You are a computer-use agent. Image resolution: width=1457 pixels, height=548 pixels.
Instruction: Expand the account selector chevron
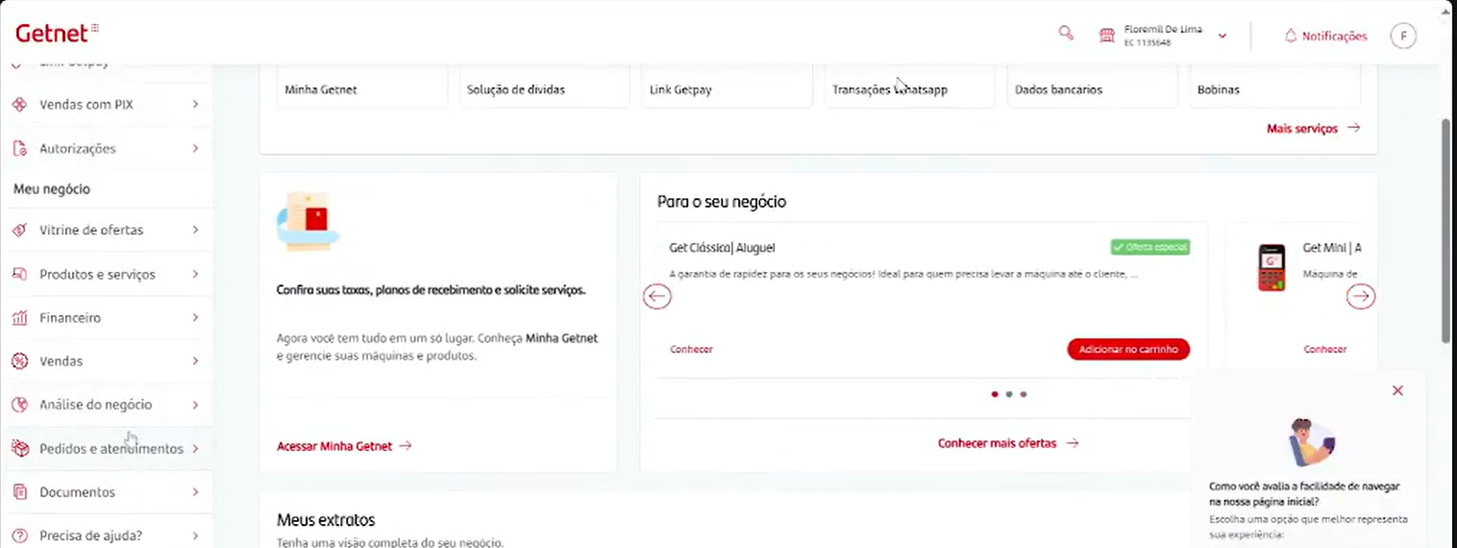(1222, 36)
